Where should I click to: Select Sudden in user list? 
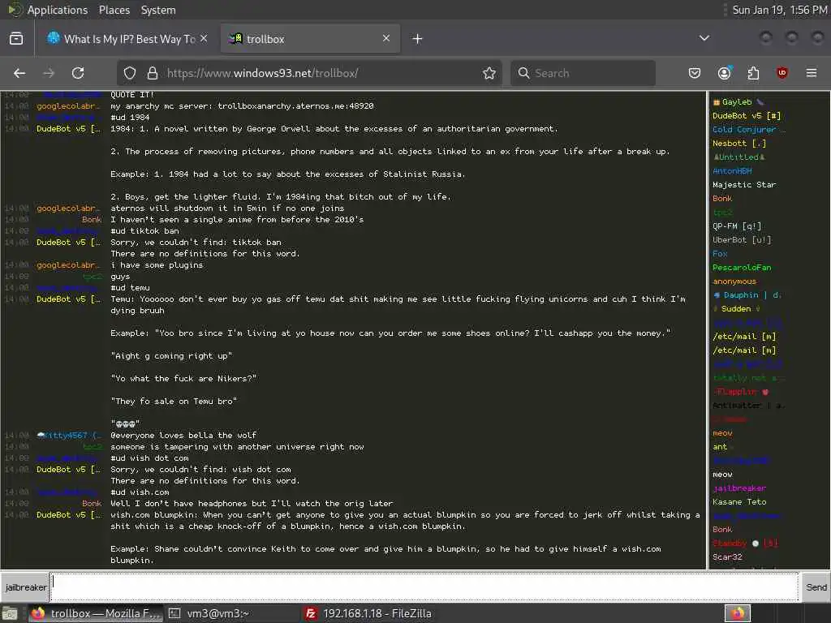click(736, 308)
